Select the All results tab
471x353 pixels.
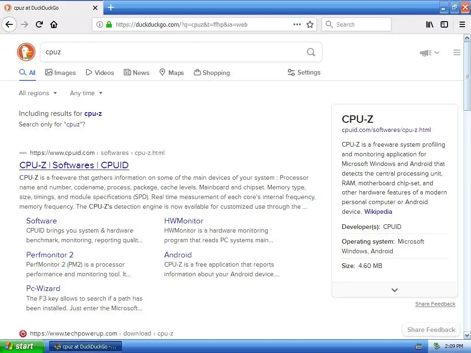coord(27,73)
